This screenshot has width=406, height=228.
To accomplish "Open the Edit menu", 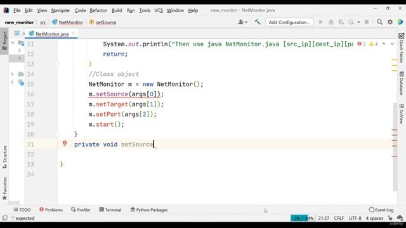I will pyautogui.click(x=29, y=10).
